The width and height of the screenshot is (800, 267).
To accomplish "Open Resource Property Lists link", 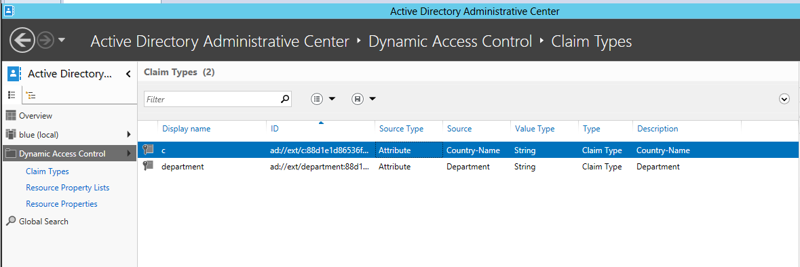I will click(x=67, y=188).
